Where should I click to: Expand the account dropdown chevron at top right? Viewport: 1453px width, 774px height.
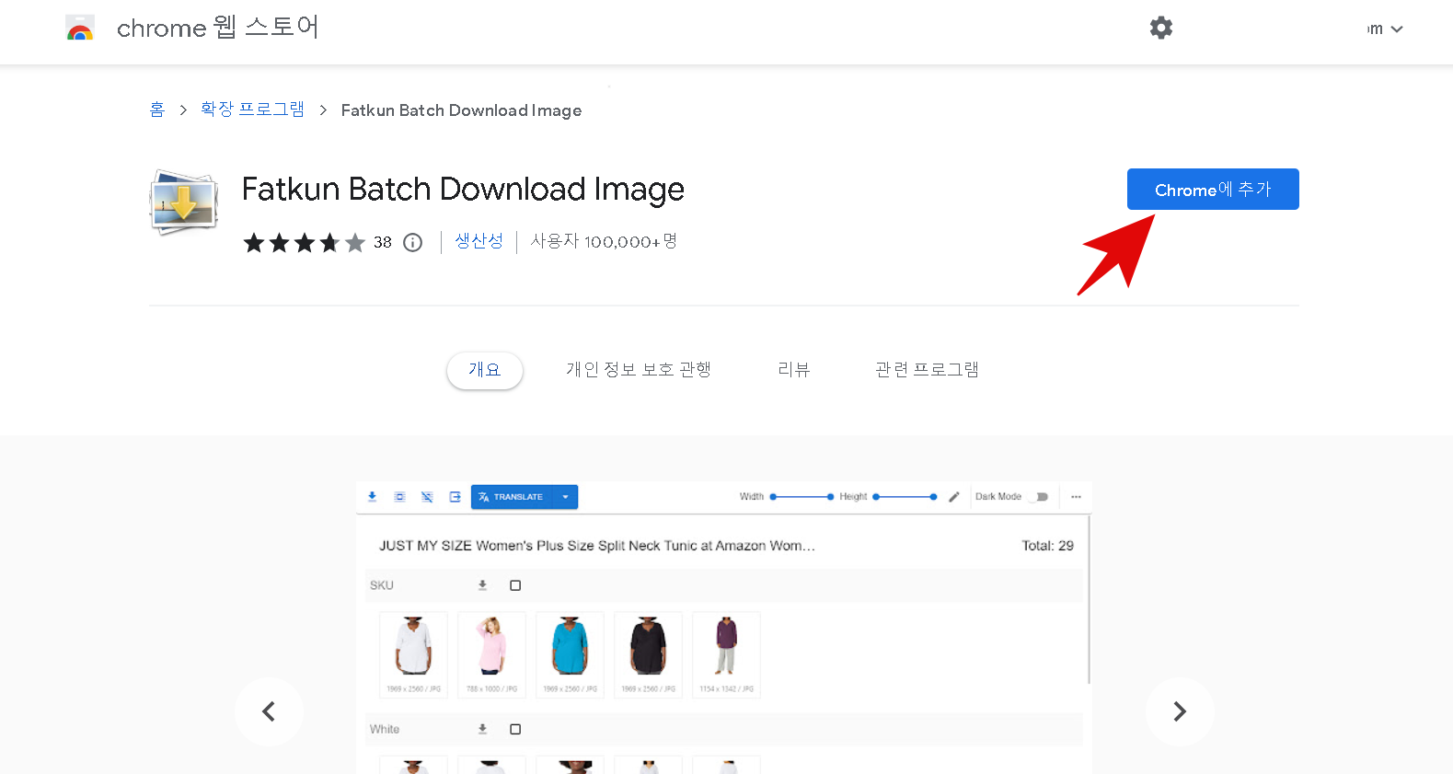pos(1397,29)
